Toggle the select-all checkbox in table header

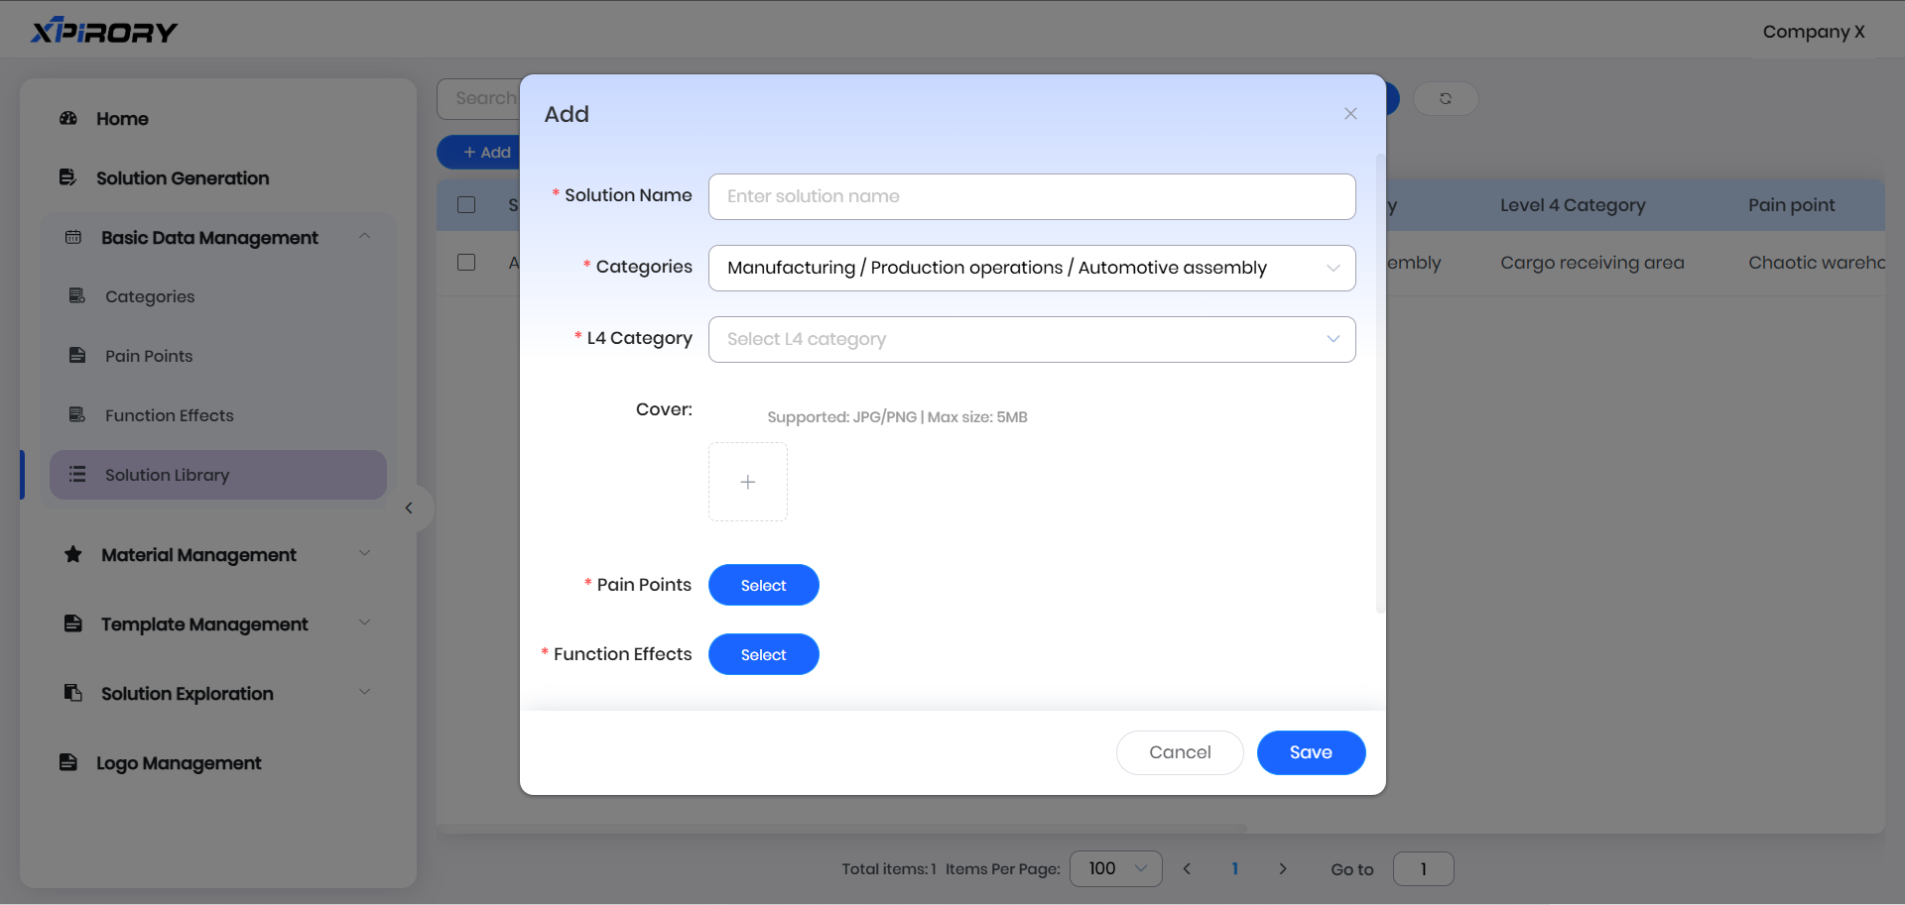tap(466, 205)
